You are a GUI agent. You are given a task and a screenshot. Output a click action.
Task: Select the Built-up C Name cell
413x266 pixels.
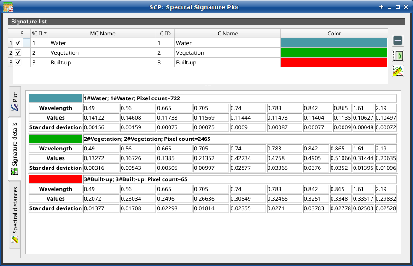[x=227, y=63]
